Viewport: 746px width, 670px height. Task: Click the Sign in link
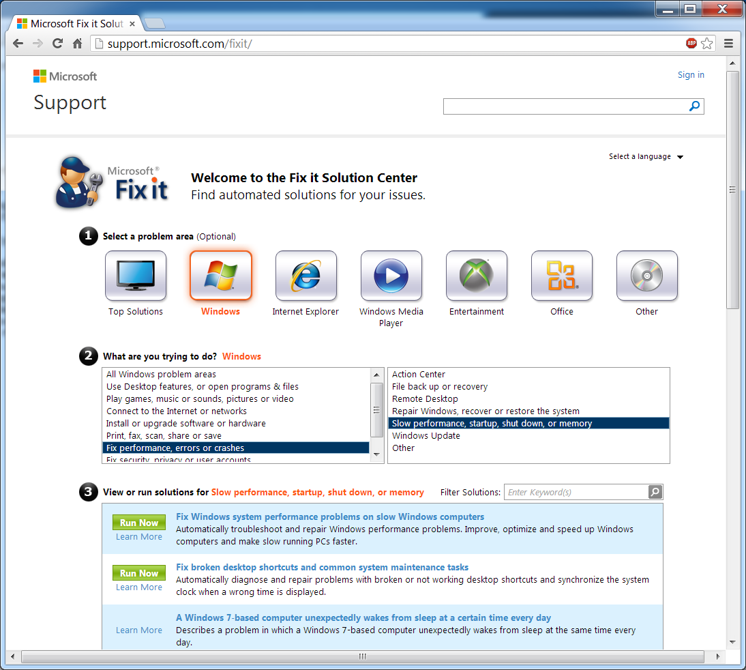pos(691,75)
